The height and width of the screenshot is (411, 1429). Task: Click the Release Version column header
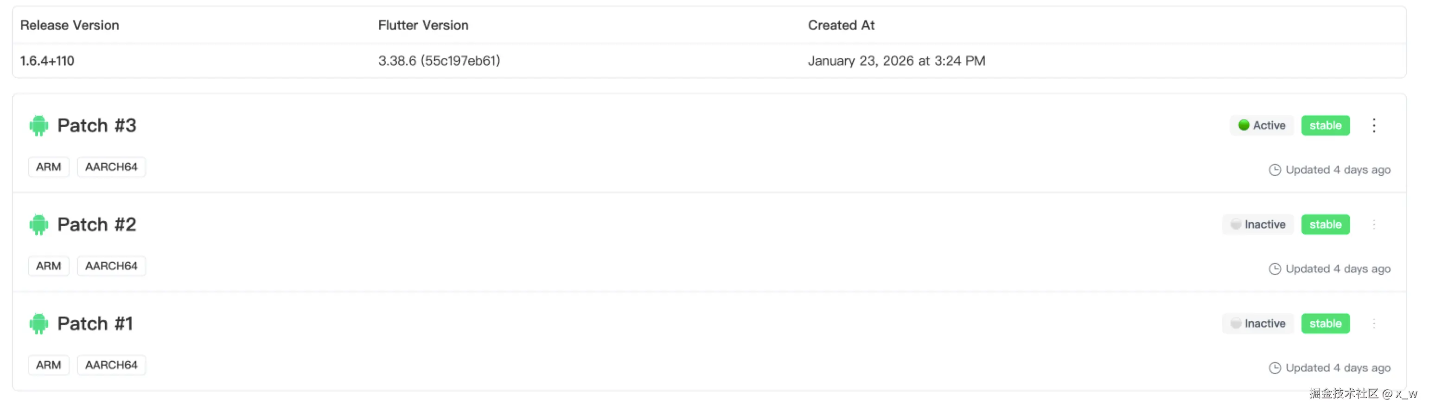(x=70, y=25)
